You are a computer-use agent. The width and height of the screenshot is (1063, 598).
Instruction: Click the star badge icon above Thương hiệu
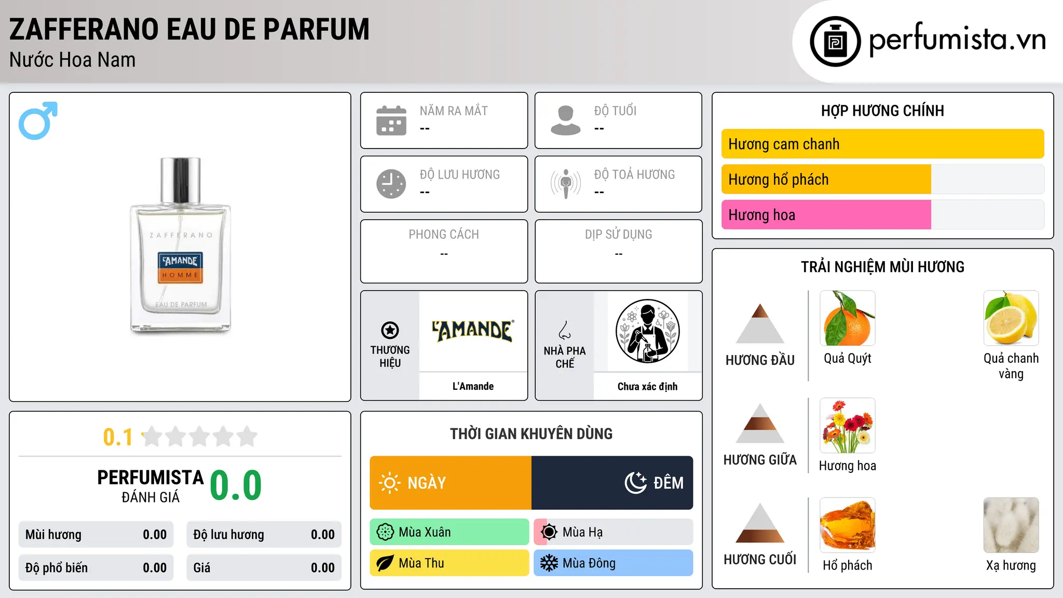coord(390,330)
